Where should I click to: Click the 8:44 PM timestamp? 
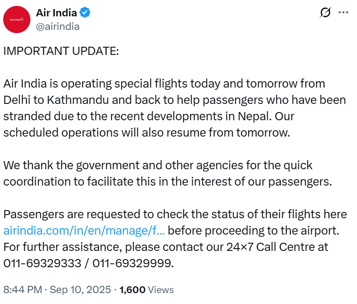[23, 289]
